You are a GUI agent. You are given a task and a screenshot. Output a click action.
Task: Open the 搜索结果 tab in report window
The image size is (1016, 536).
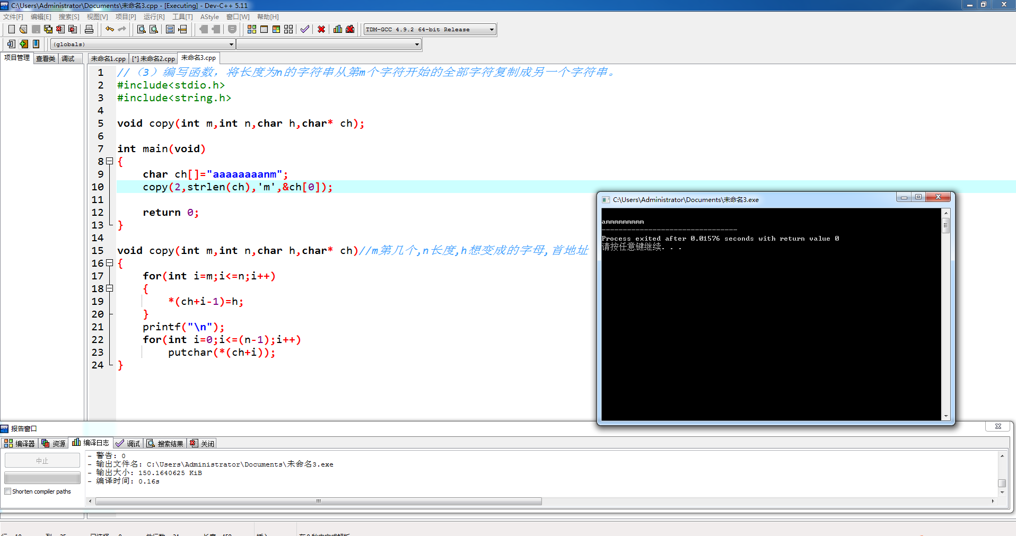pyautogui.click(x=165, y=443)
